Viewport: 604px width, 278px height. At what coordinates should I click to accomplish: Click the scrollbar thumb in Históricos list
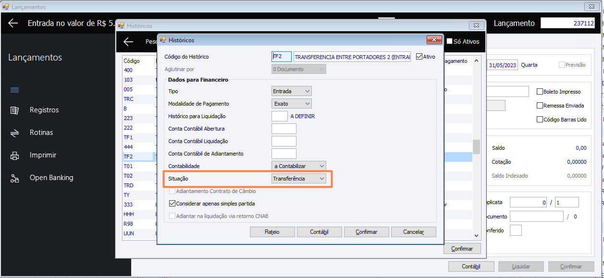point(476,146)
